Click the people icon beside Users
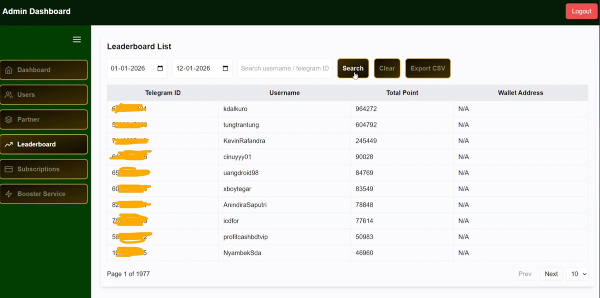600x298 pixels. pos(9,95)
